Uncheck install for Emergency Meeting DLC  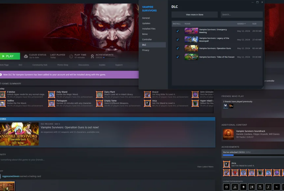177,31
